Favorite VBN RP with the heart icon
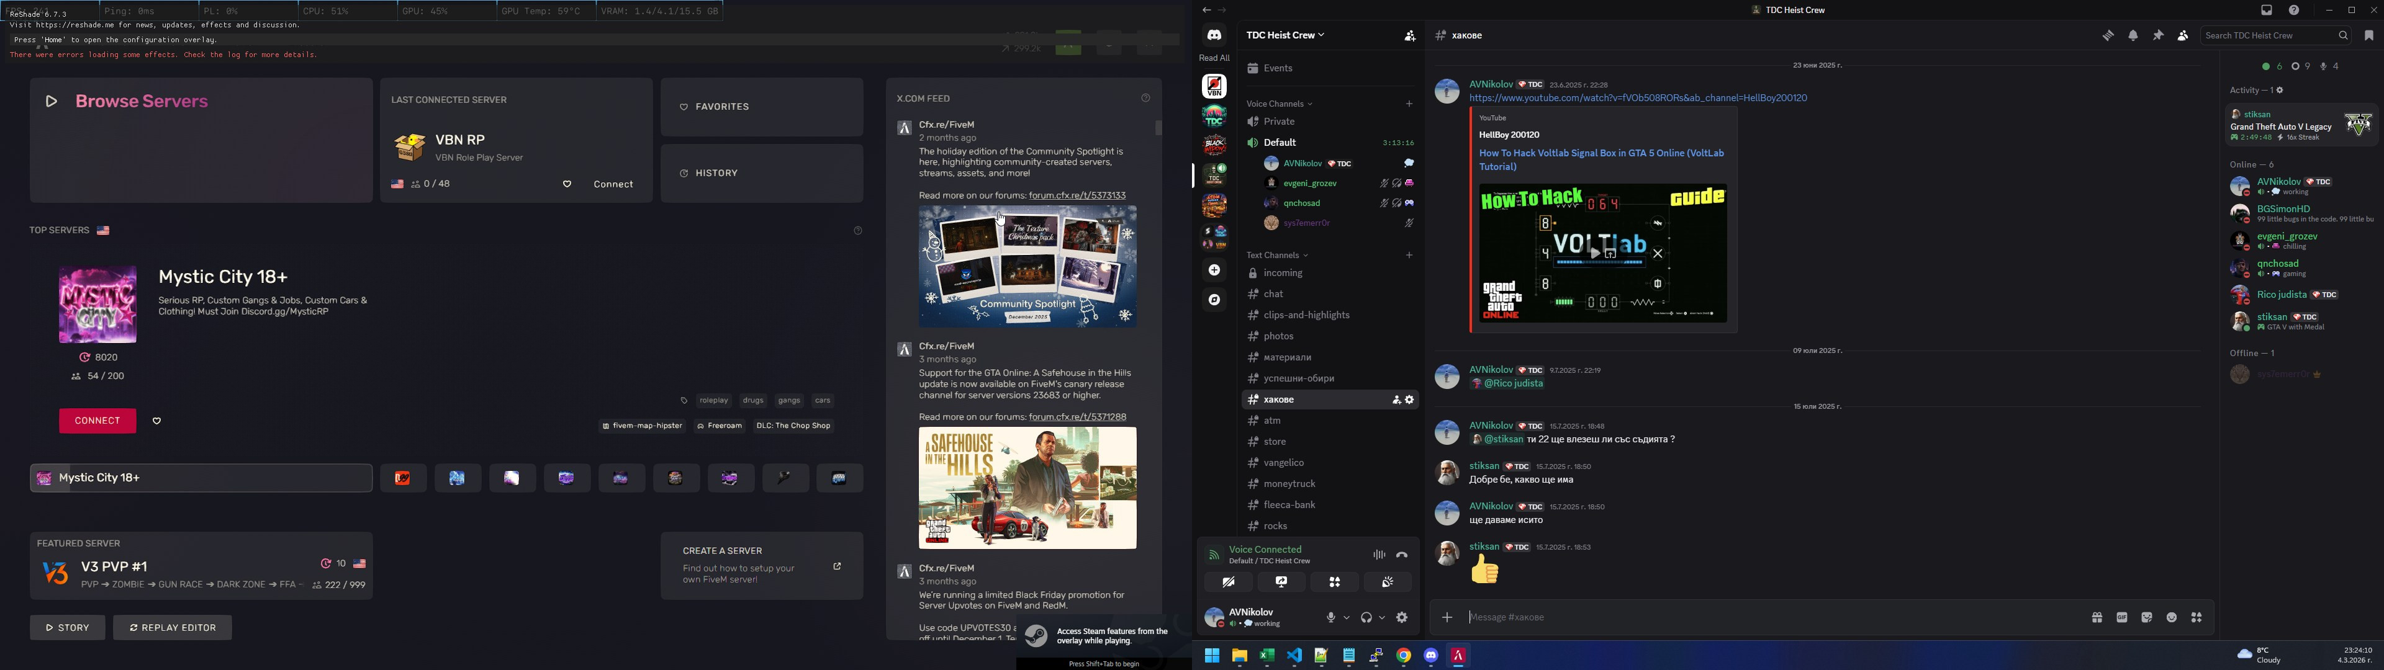Screen dimensions: 2384x670 click(567, 185)
